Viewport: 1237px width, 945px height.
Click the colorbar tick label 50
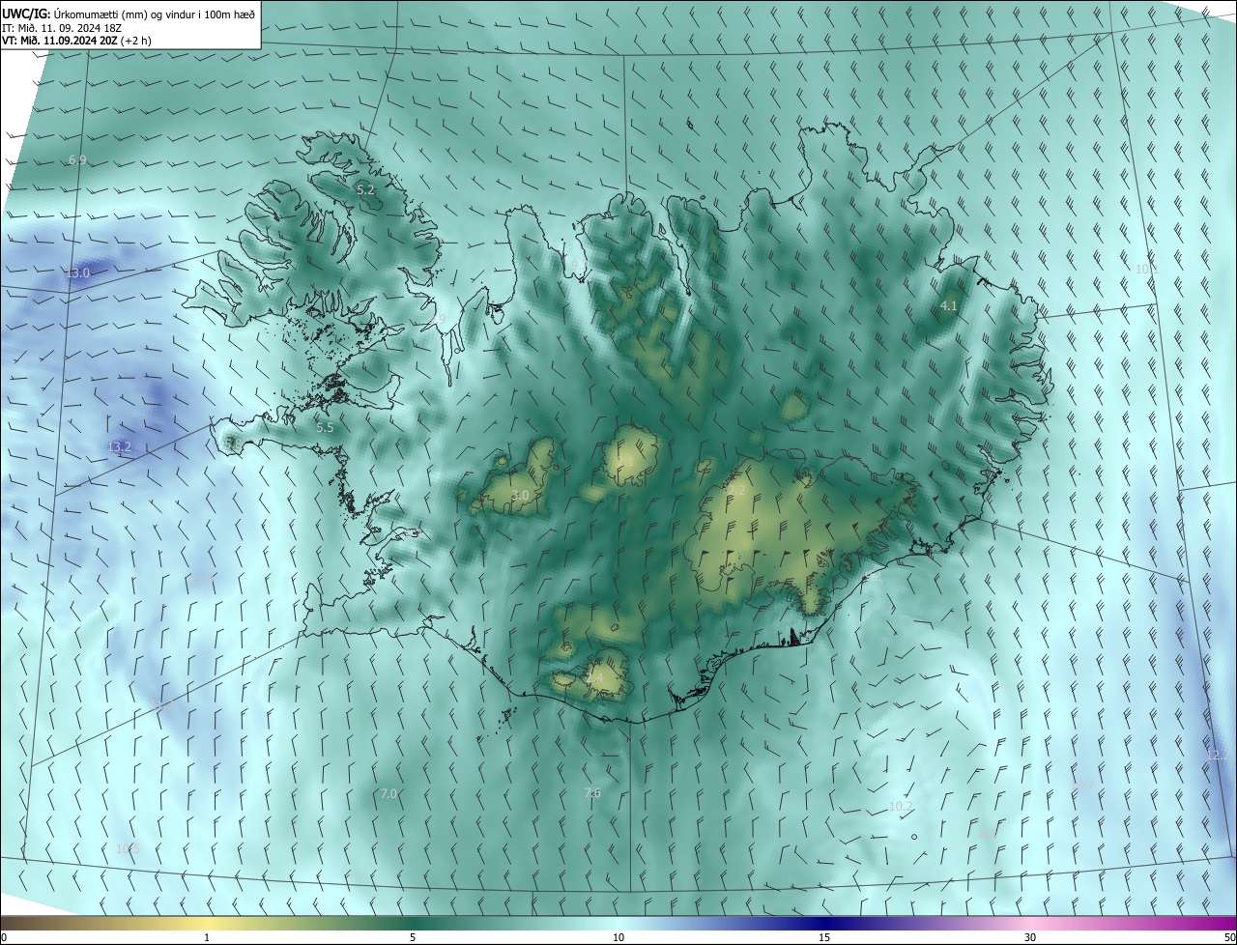(1229, 937)
